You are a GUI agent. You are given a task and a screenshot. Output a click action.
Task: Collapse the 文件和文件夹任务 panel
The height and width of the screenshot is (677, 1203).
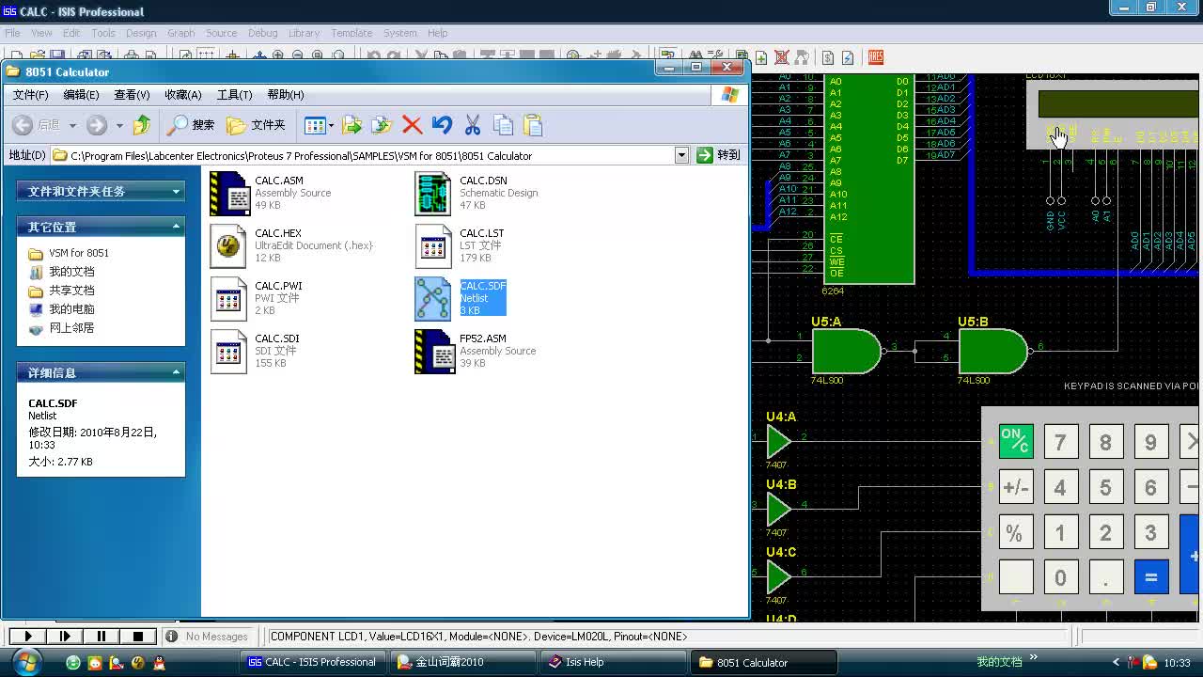pos(176,191)
